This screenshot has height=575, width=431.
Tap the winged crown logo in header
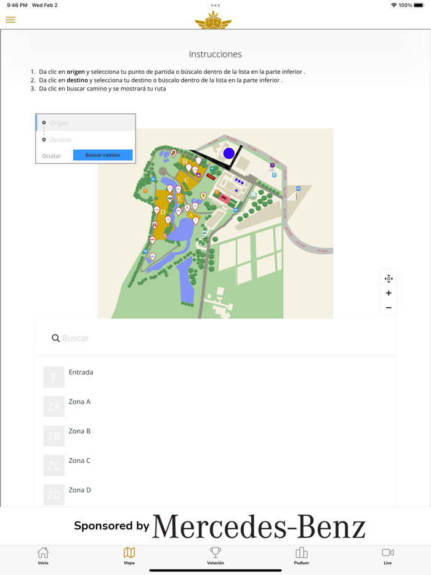tap(213, 20)
